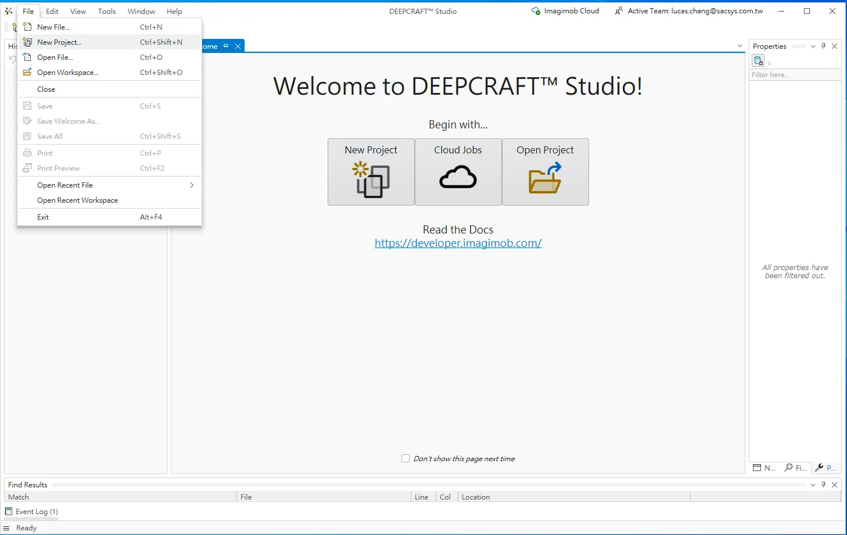Expand the Open Recent File submenu
This screenshot has width=847, height=535.
tap(191, 185)
